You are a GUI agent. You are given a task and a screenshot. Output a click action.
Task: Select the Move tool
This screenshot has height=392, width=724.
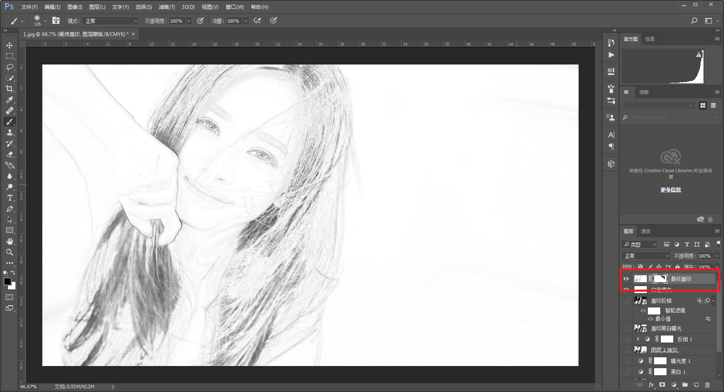click(x=10, y=45)
